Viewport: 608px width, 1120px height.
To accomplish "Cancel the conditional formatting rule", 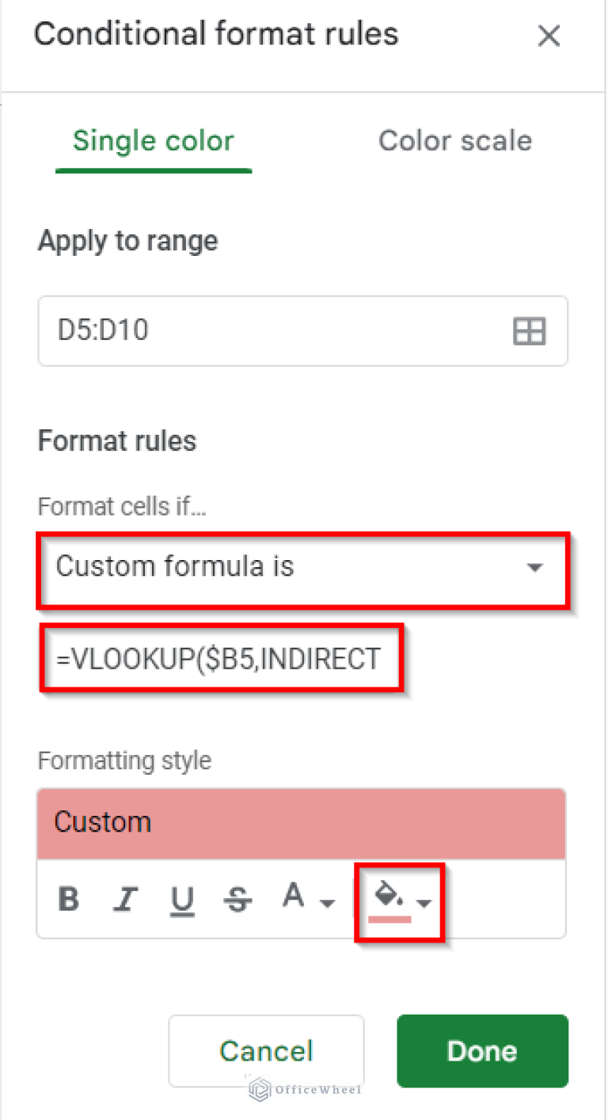I will 266,1051.
